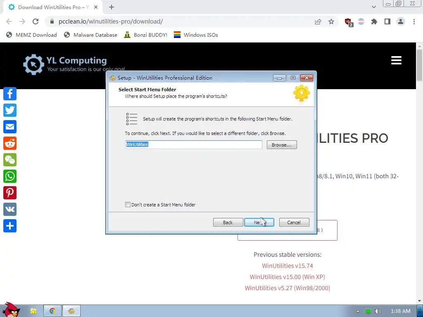Click the network tray icon

click(368, 311)
